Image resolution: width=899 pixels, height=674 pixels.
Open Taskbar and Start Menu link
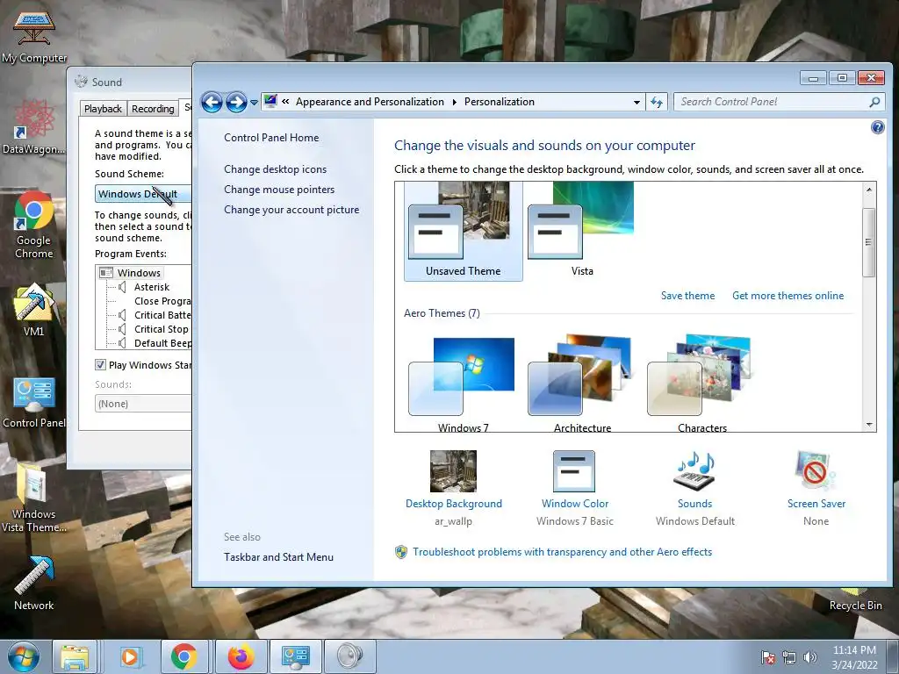click(x=278, y=557)
